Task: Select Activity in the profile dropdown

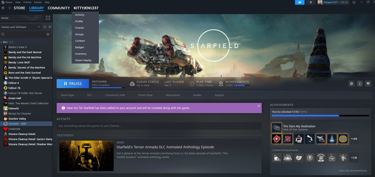Action: 85,15
